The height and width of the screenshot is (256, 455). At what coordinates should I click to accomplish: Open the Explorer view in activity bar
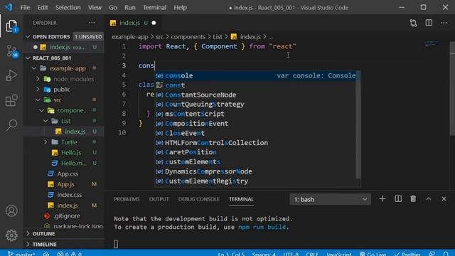(x=11, y=26)
